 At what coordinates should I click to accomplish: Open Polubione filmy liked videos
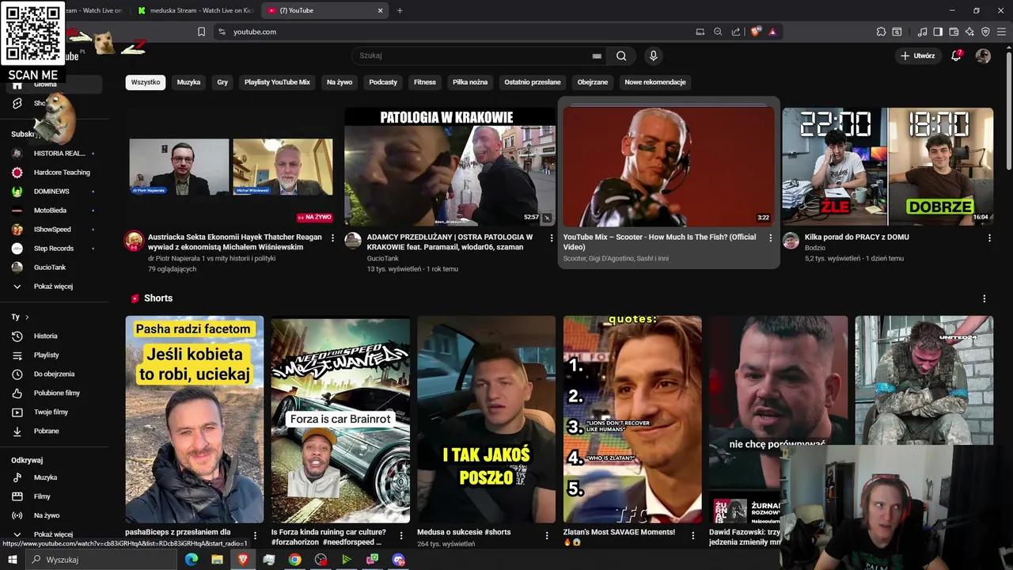pyautogui.click(x=55, y=393)
